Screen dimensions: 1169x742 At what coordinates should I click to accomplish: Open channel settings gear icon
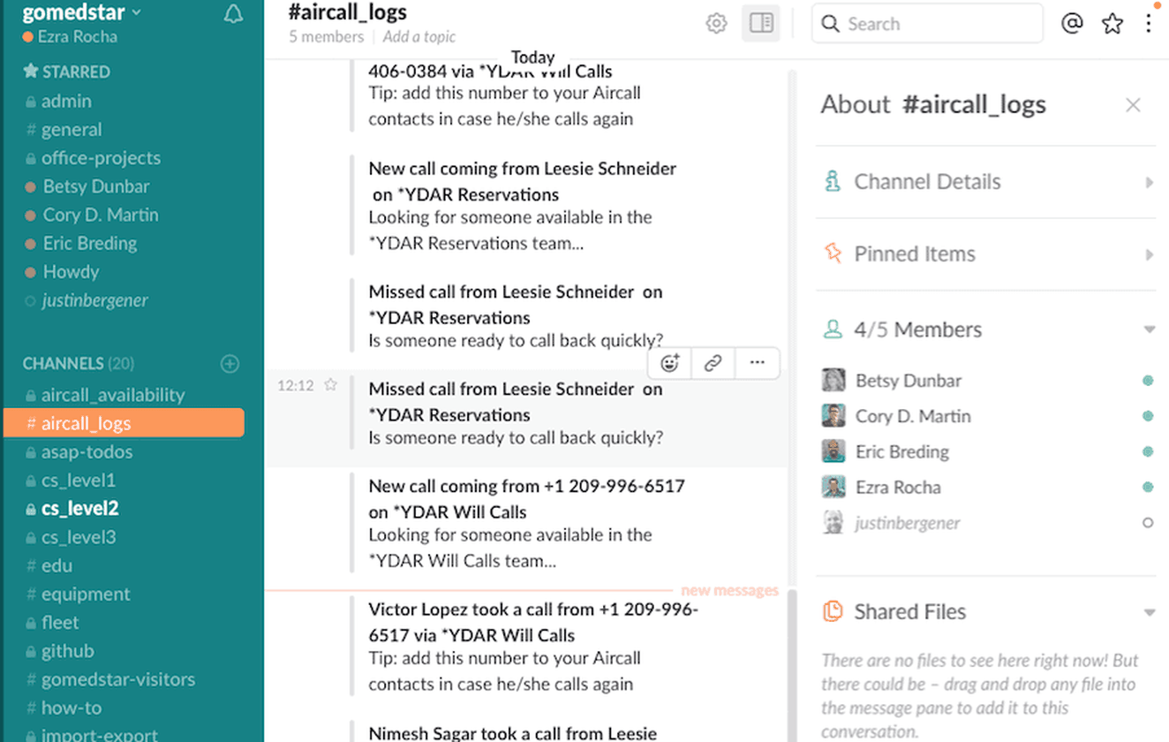point(716,24)
